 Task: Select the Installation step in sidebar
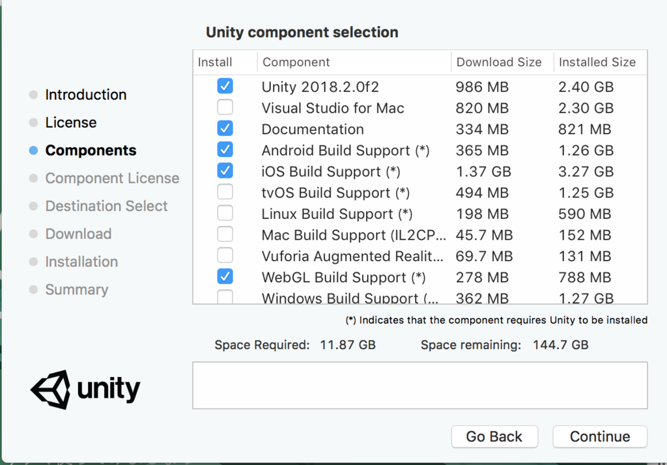81,262
